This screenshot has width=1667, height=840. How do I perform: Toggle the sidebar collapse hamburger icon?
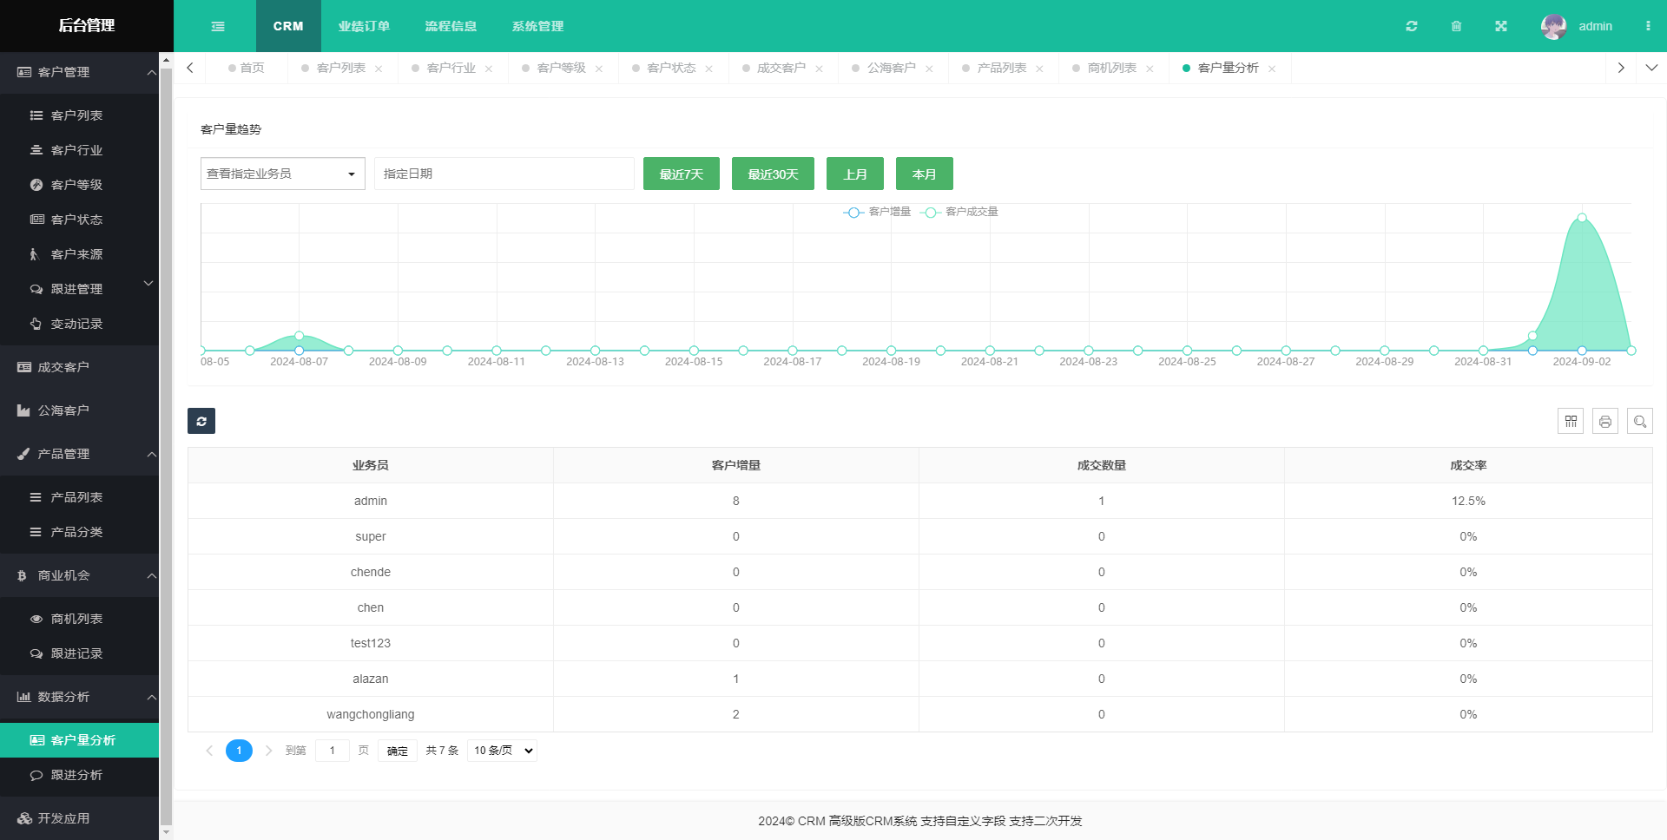[218, 26]
